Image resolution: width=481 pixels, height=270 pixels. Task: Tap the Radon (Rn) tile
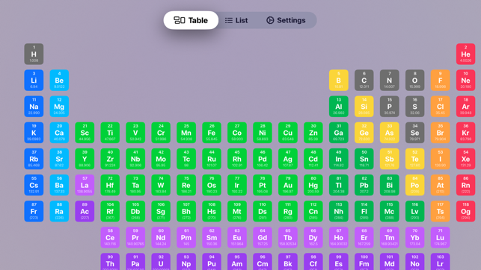tap(465, 185)
